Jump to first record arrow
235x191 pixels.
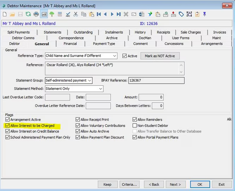99,14
